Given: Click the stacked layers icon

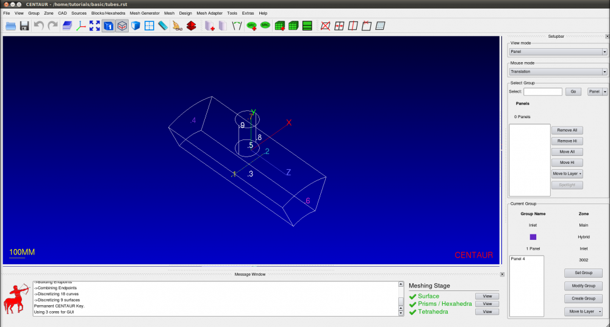Looking at the screenshot, I should [x=67, y=26].
